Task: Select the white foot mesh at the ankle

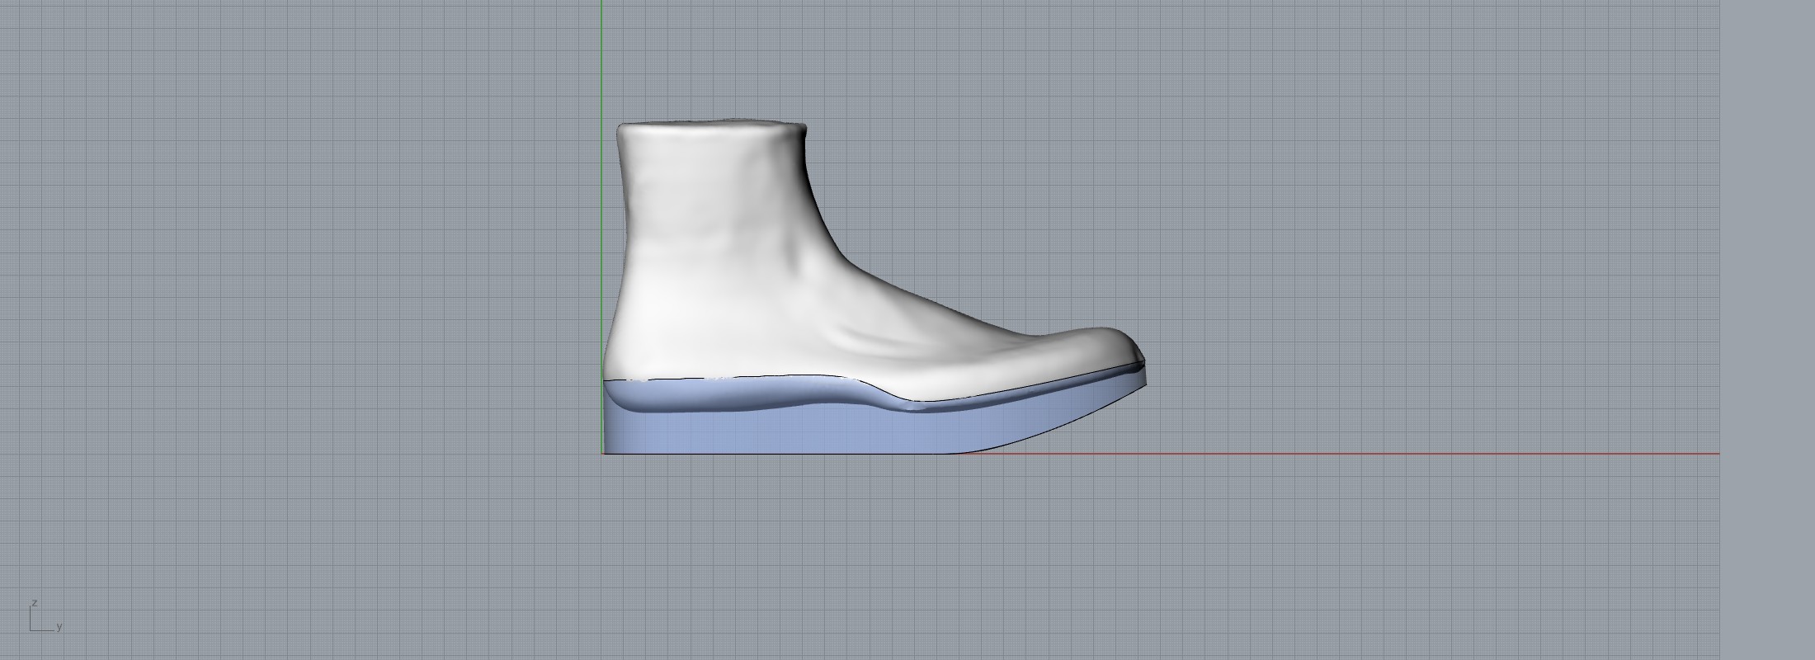Action: pos(709,206)
